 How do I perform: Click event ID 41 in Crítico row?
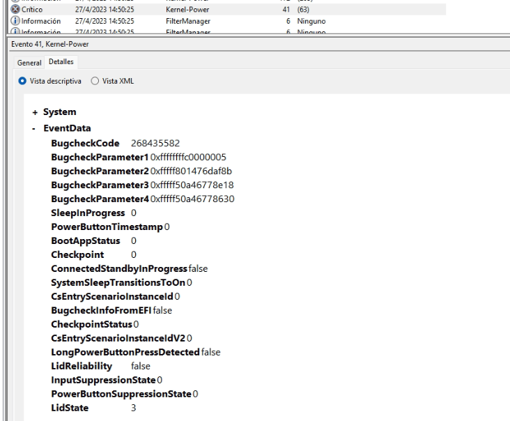(286, 10)
